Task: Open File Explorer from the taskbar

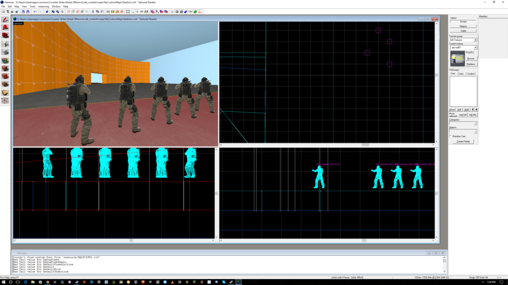Action: [x=33, y=282]
